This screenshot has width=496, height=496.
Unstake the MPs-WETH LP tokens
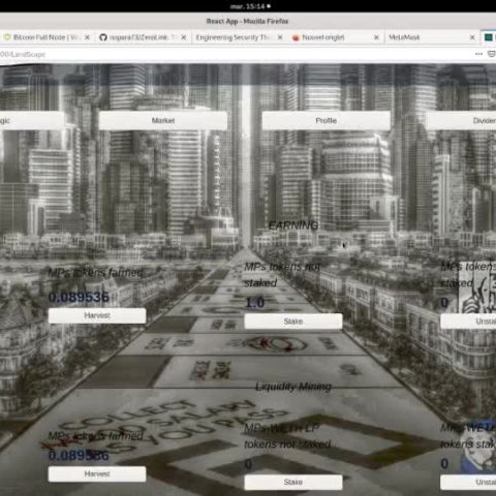click(x=468, y=482)
